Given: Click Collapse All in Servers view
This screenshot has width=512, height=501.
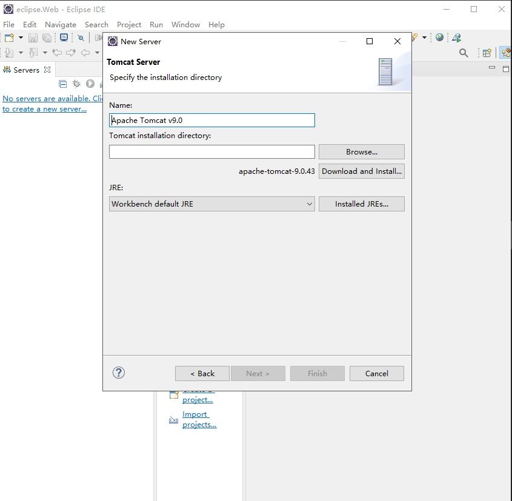Looking at the screenshot, I should pyautogui.click(x=62, y=84).
